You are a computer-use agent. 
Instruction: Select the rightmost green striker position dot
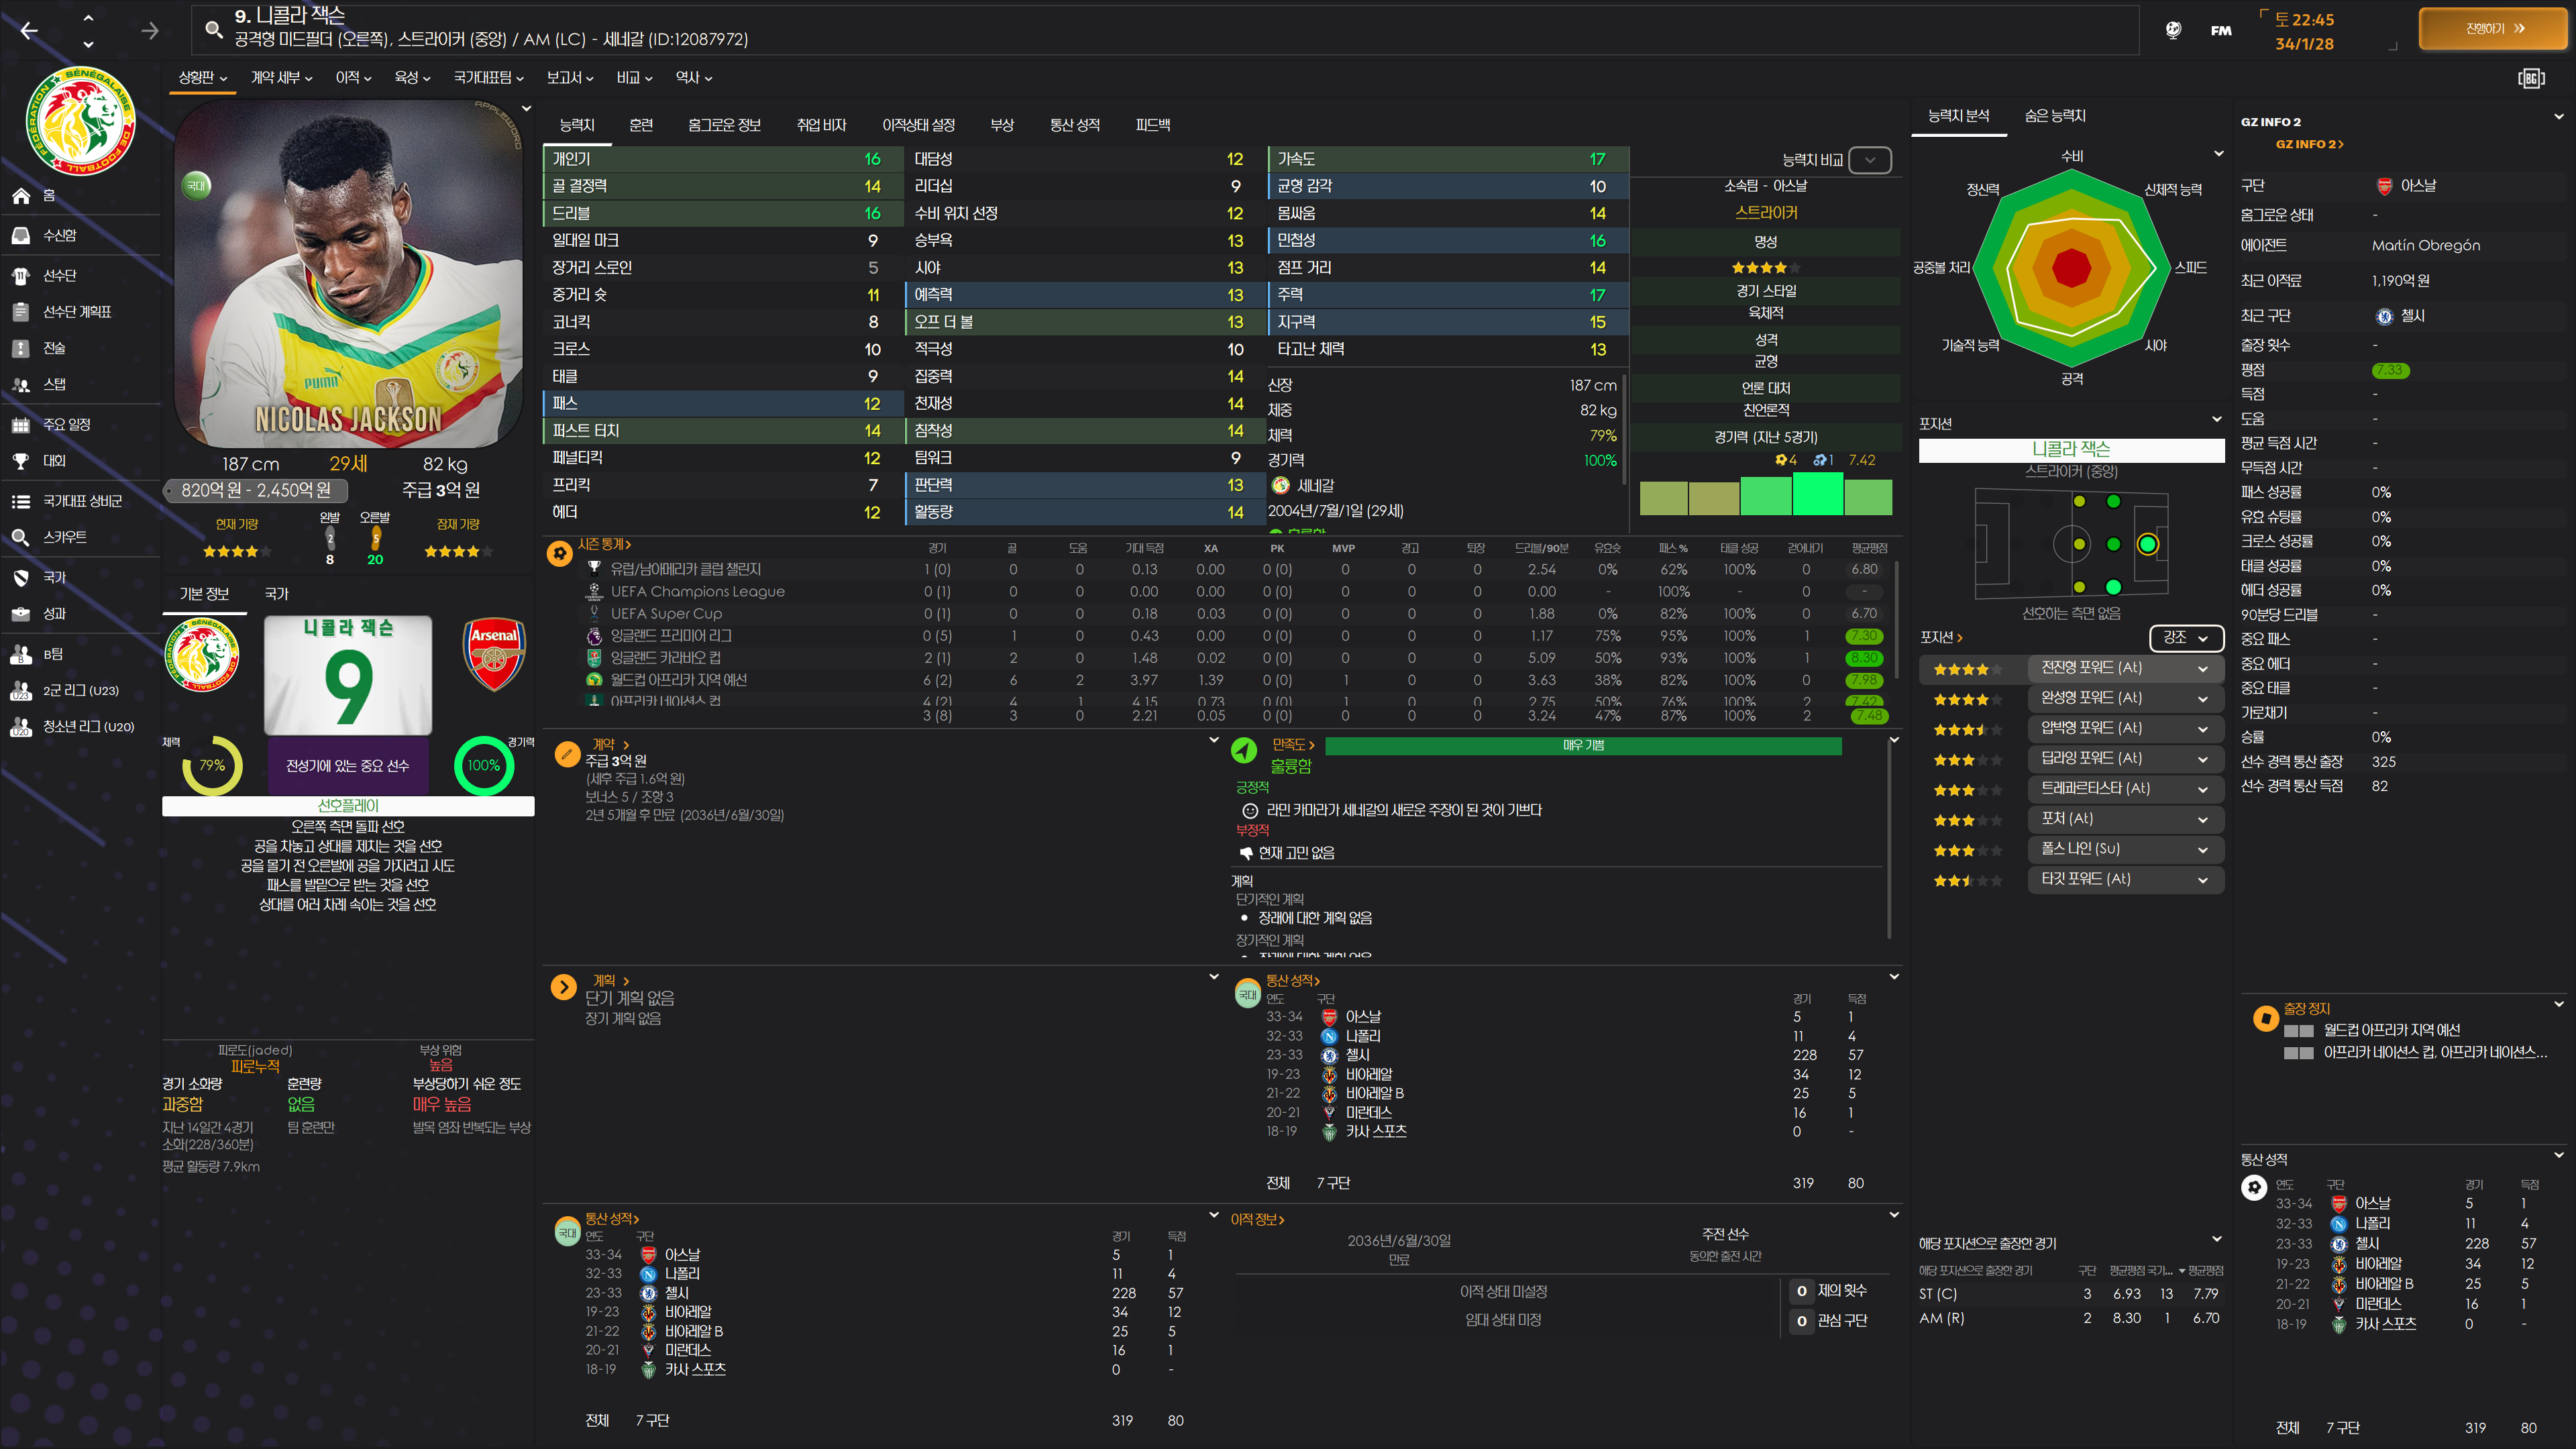click(2147, 544)
